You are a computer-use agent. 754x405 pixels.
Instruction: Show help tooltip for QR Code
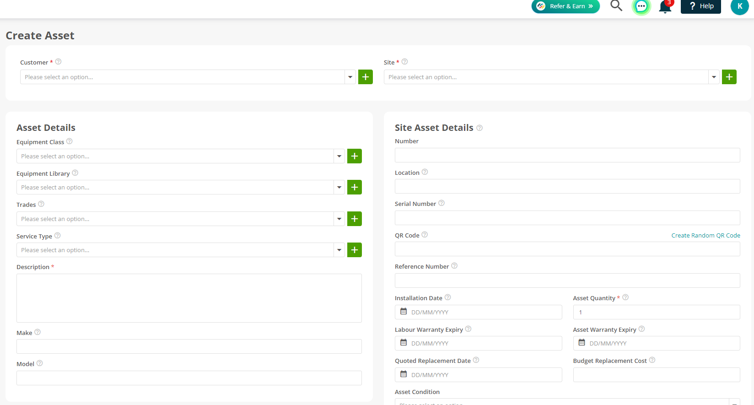(425, 235)
